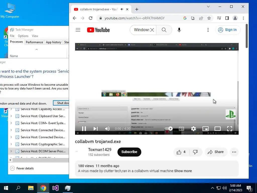
Task: Switch to miniplayer mode
Action: click(x=205, y=128)
